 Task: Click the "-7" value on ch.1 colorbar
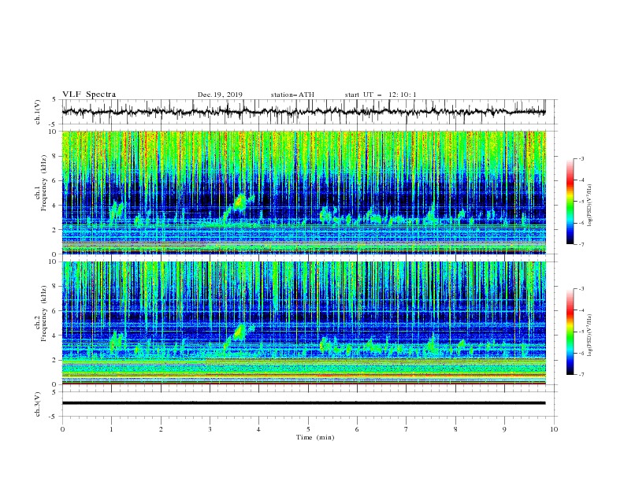pyautogui.click(x=581, y=244)
